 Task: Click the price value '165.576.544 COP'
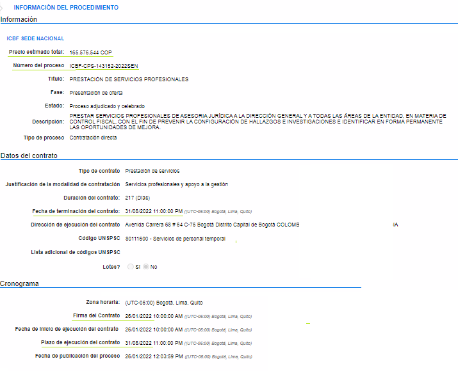(x=90, y=52)
